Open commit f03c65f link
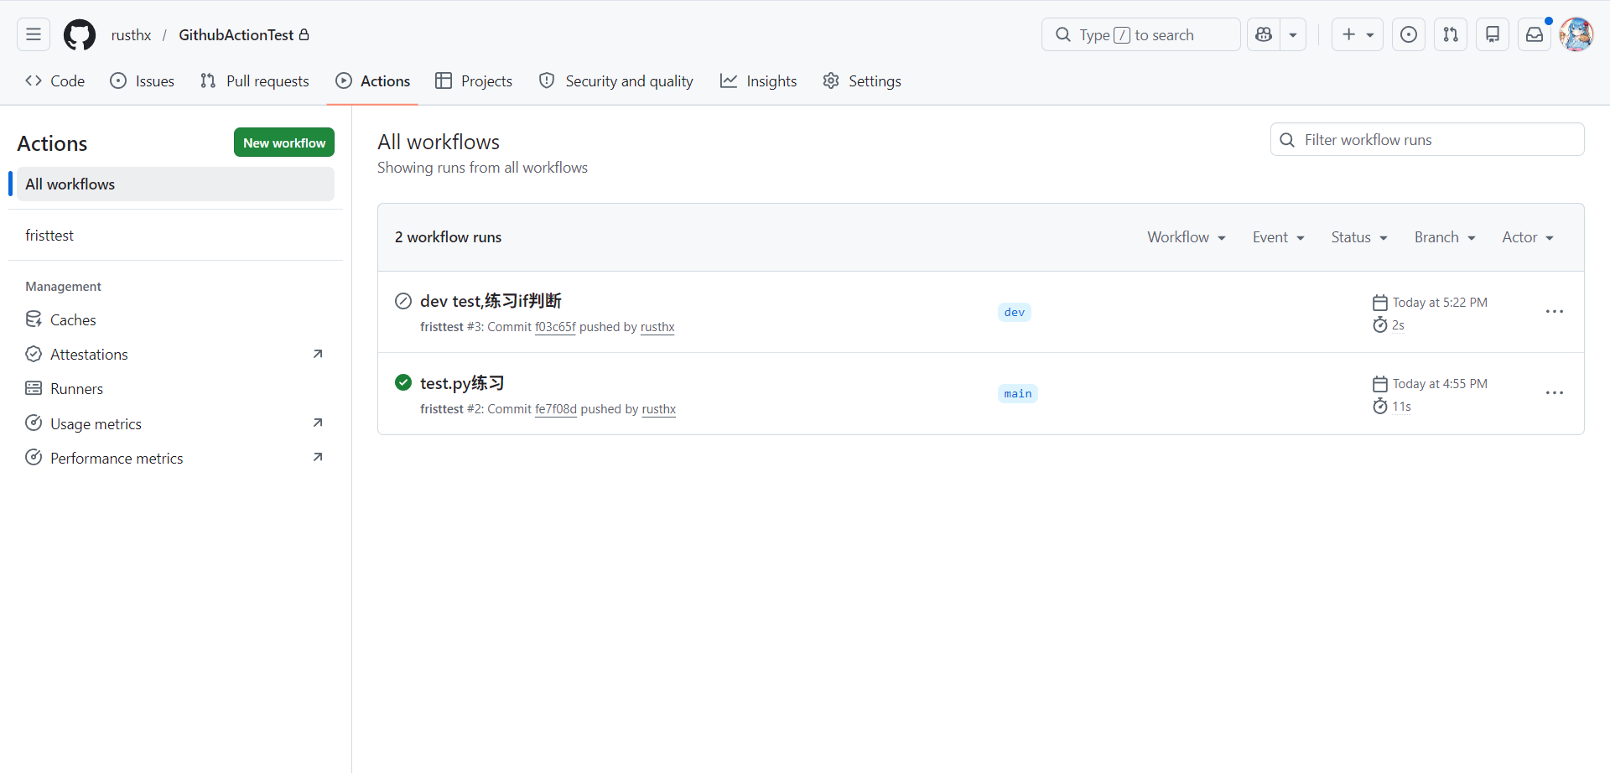Viewport: 1610px width, 773px height. click(x=555, y=327)
